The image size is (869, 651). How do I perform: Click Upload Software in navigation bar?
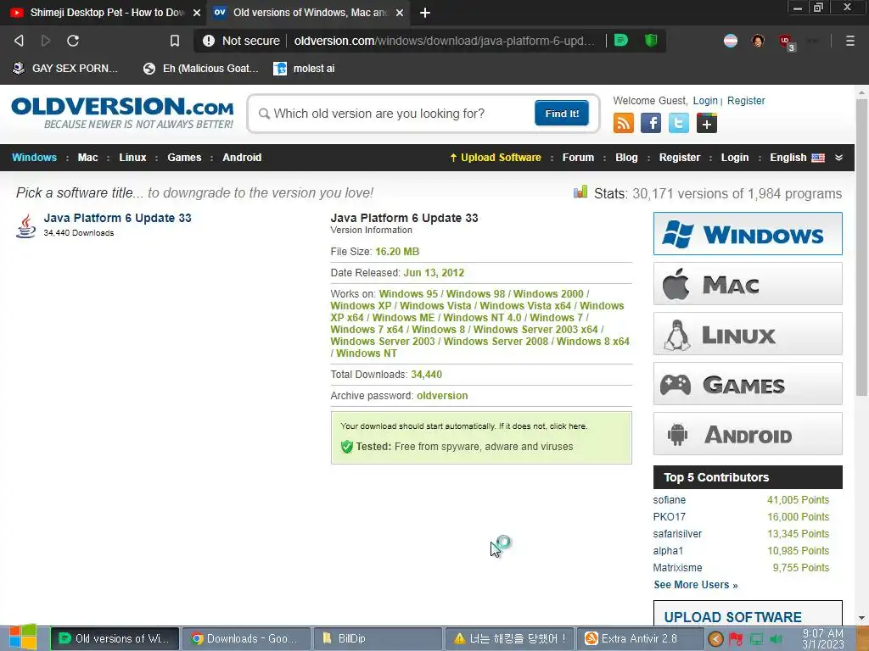point(496,157)
